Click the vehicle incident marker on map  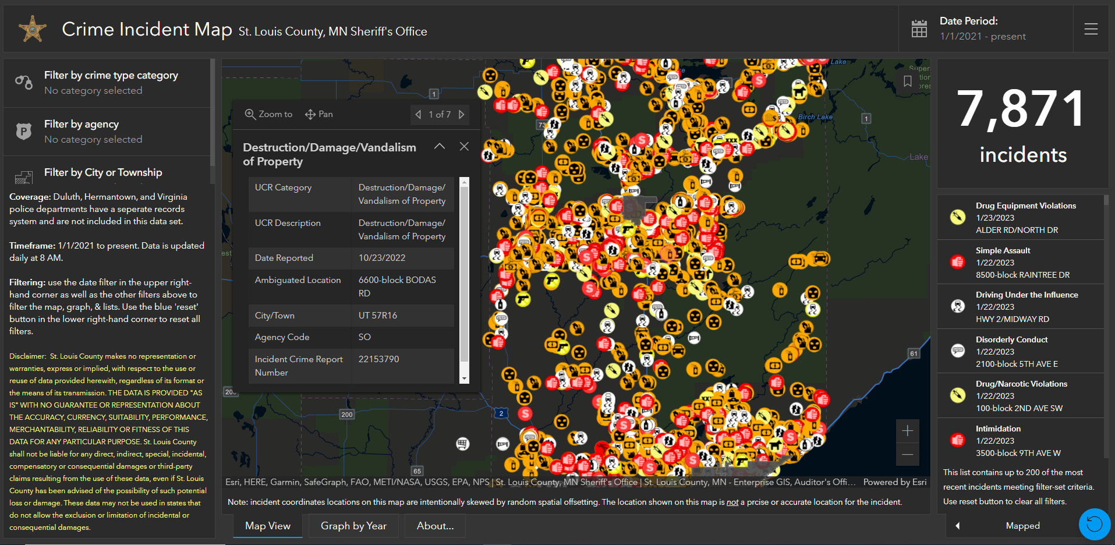[820, 259]
